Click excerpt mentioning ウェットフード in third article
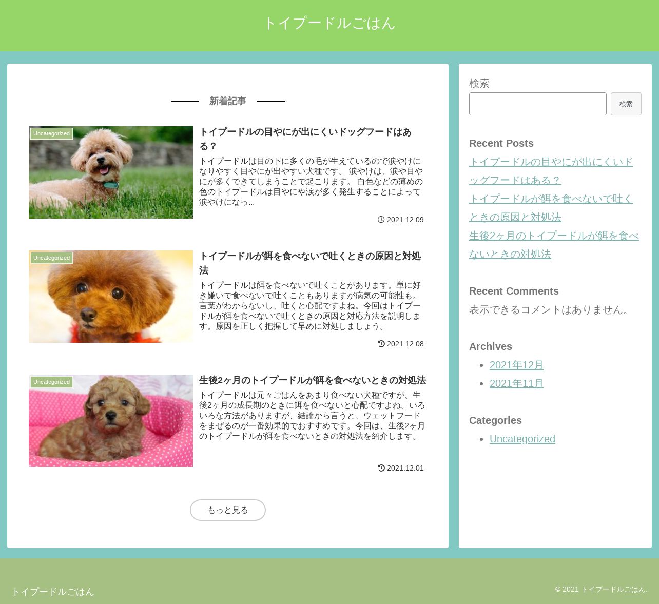Image resolution: width=659 pixels, height=604 pixels. (312, 416)
